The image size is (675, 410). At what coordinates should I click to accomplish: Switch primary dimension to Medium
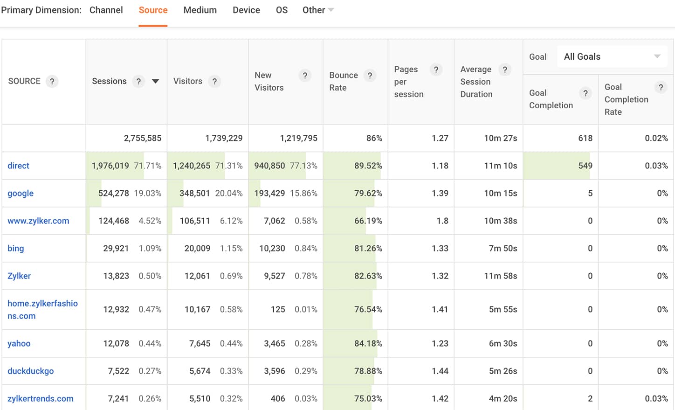point(200,9)
